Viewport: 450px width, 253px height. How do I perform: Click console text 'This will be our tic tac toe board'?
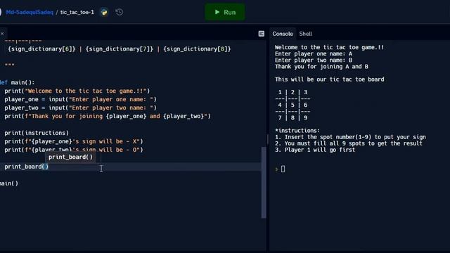330,79
